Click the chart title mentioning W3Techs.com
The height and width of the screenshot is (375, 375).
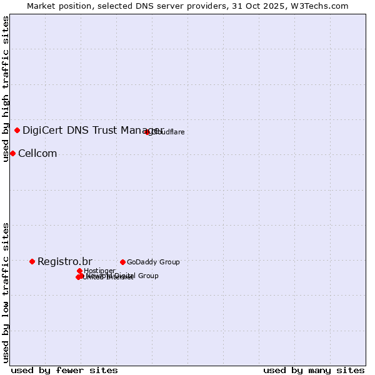click(187, 6)
